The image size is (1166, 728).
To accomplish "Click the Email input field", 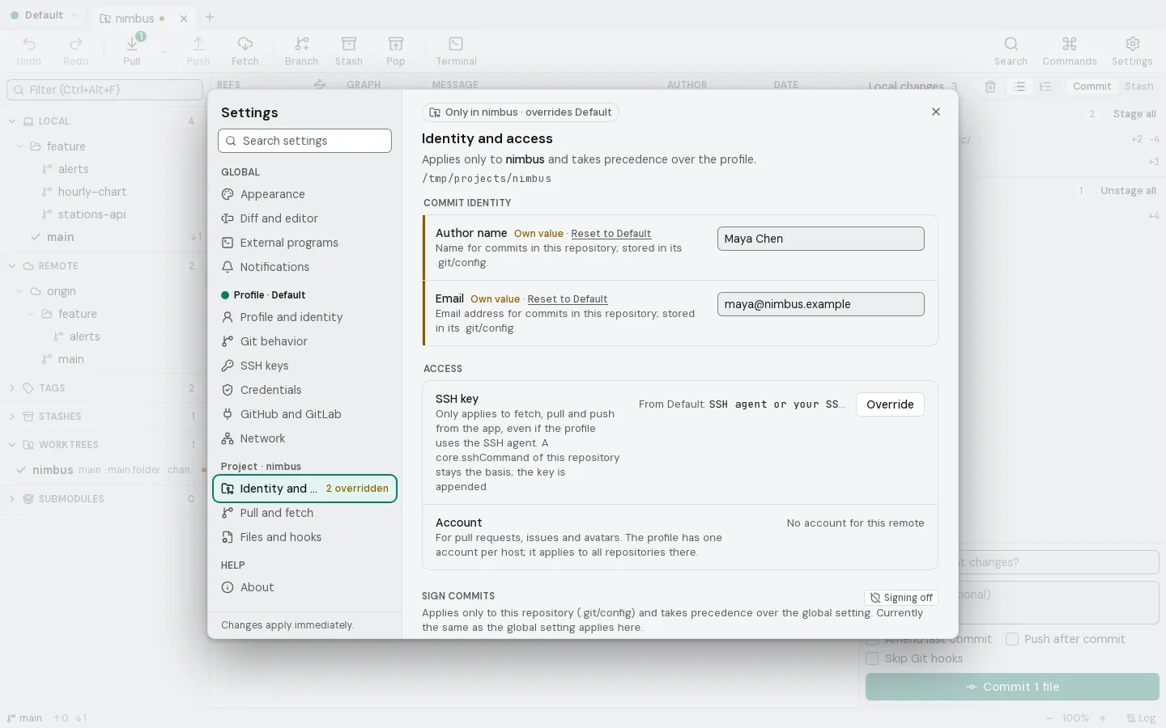I will (821, 304).
